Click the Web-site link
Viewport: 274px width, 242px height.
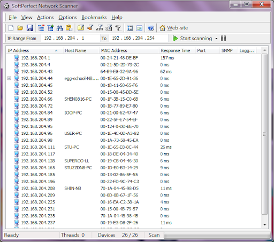point(178,28)
